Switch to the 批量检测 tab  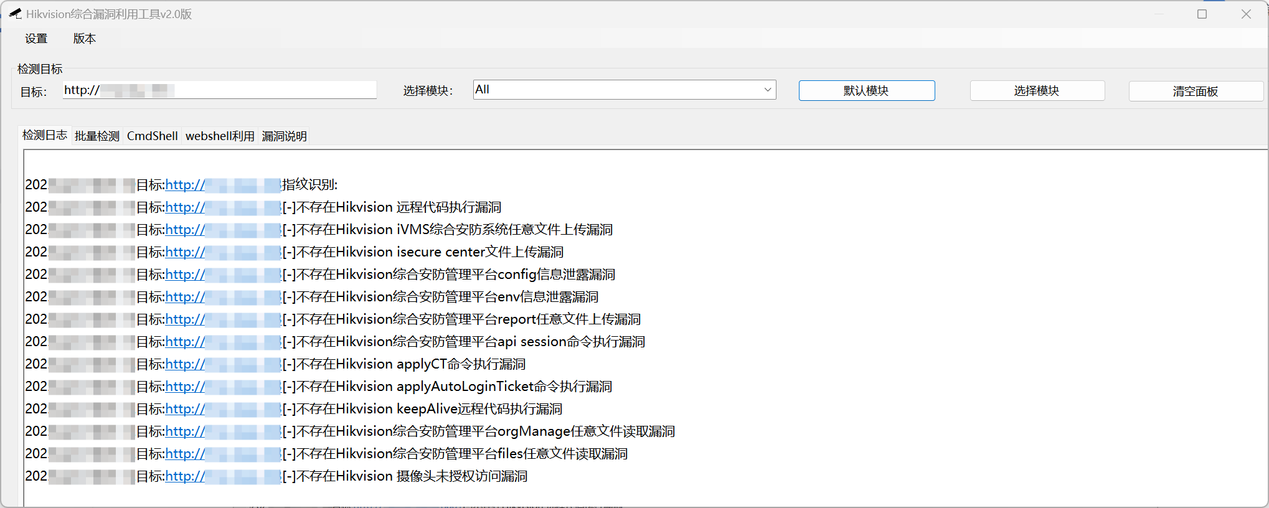point(97,136)
